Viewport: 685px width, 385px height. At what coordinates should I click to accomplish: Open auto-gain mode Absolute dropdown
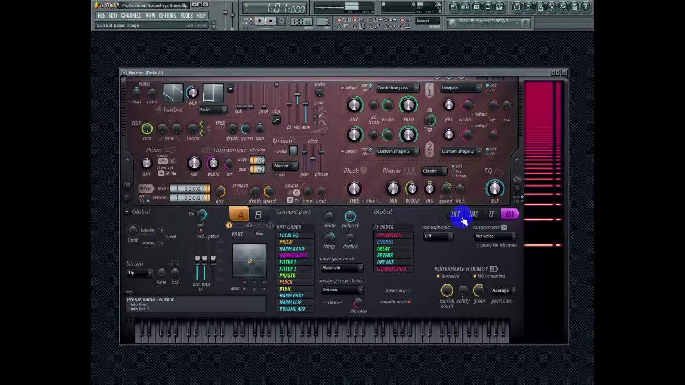[x=342, y=268]
